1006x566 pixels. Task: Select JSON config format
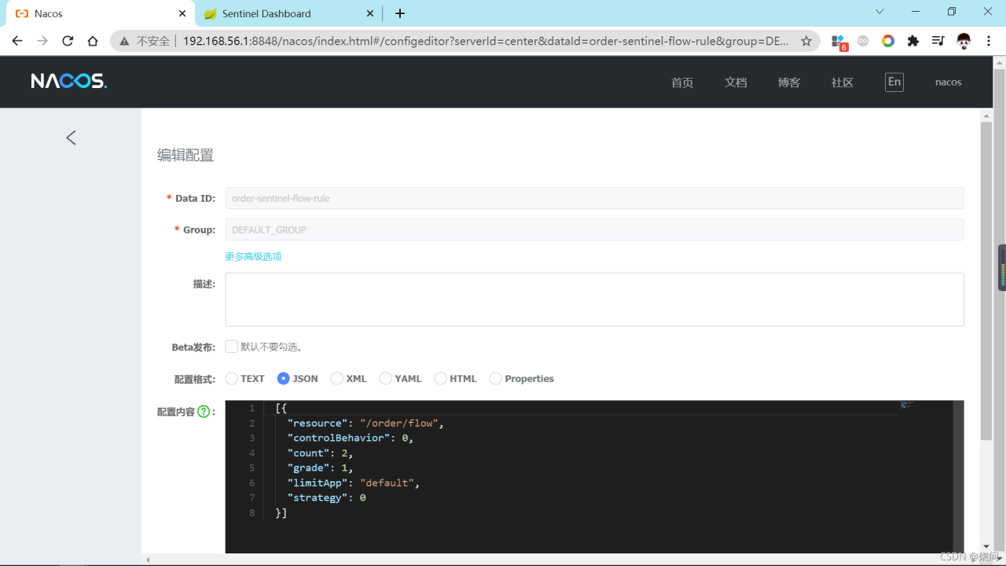(284, 378)
